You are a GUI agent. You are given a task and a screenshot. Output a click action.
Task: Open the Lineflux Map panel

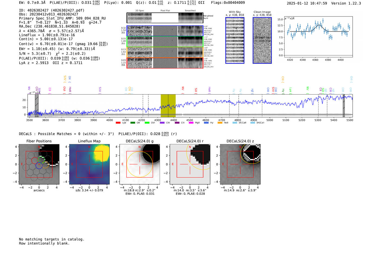point(89,164)
